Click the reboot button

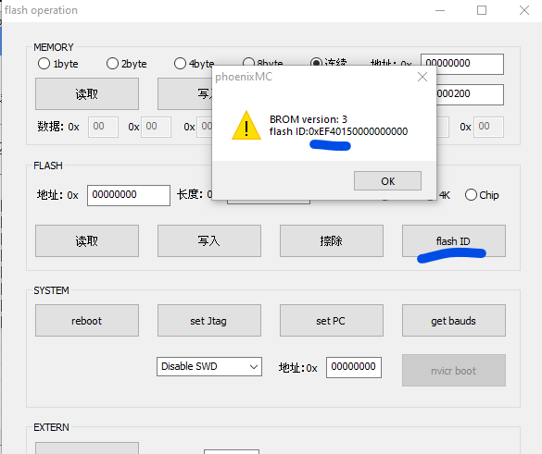pos(87,321)
